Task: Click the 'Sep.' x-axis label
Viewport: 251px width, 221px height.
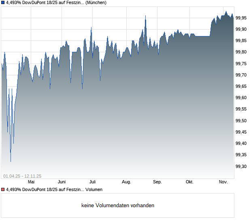Action: 157,182
